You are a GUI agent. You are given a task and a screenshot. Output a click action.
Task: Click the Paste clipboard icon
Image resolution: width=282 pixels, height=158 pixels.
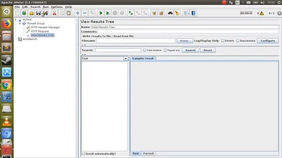click(x=69, y=13)
